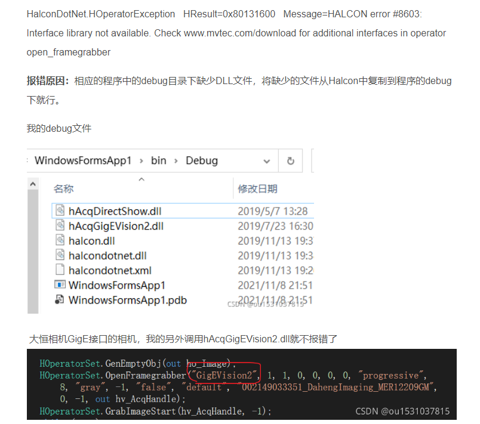Image resolution: width=480 pixels, height=424 pixels.
Task: Click the scrollbar up arrow
Action: (34, 182)
